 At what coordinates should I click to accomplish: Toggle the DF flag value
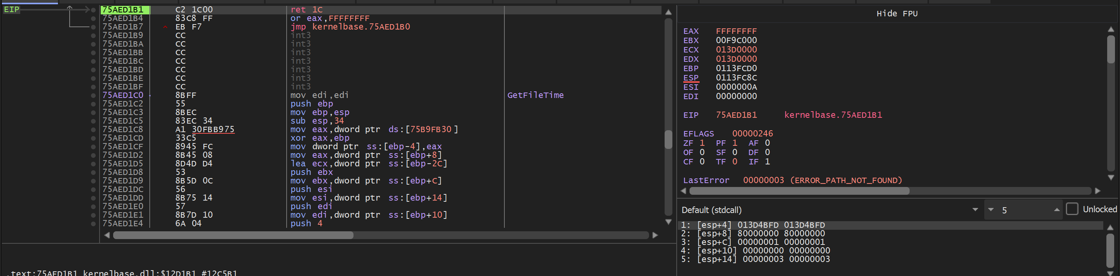(x=767, y=152)
